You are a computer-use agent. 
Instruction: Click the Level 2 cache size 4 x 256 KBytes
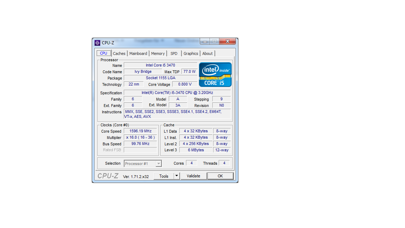pyautogui.click(x=196, y=144)
